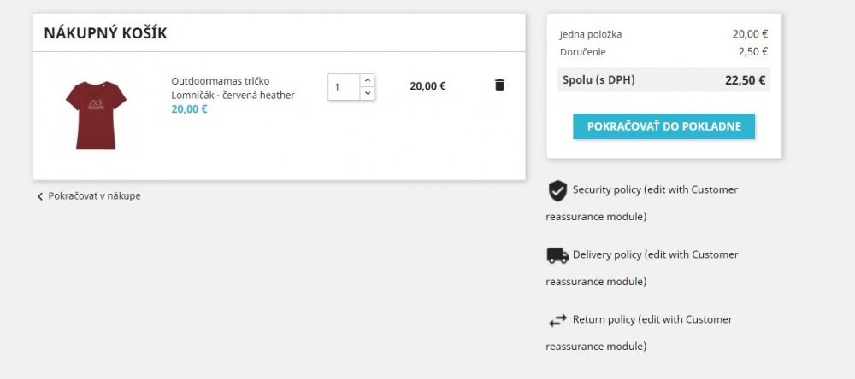This screenshot has height=379, width=855.
Task: Click the Delivery policy text
Action: [x=655, y=254]
